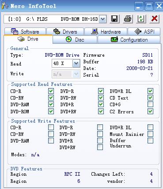Toggle C2 Errors checkbox

point(150,112)
